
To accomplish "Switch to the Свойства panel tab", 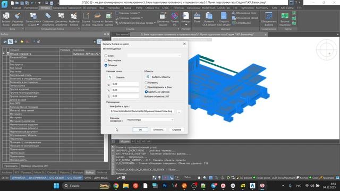I will click(x=101, y=172).
